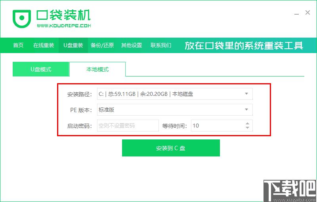Switch to the U盘模式 tab
317x202 pixels.
click(41, 69)
